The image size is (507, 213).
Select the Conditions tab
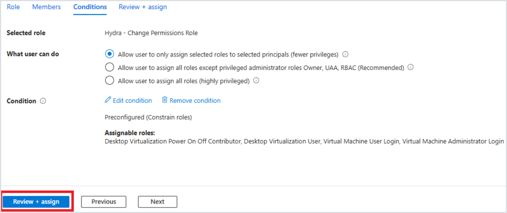point(90,7)
